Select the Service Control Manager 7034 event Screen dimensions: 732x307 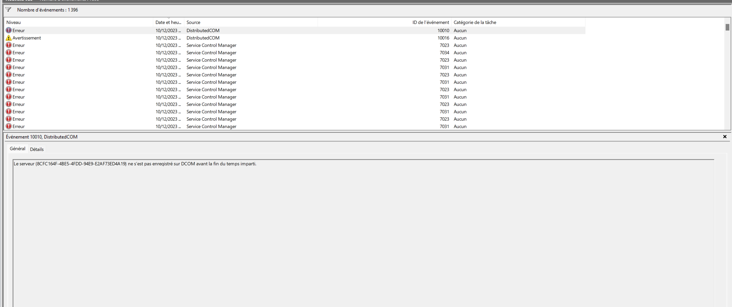tap(211, 53)
